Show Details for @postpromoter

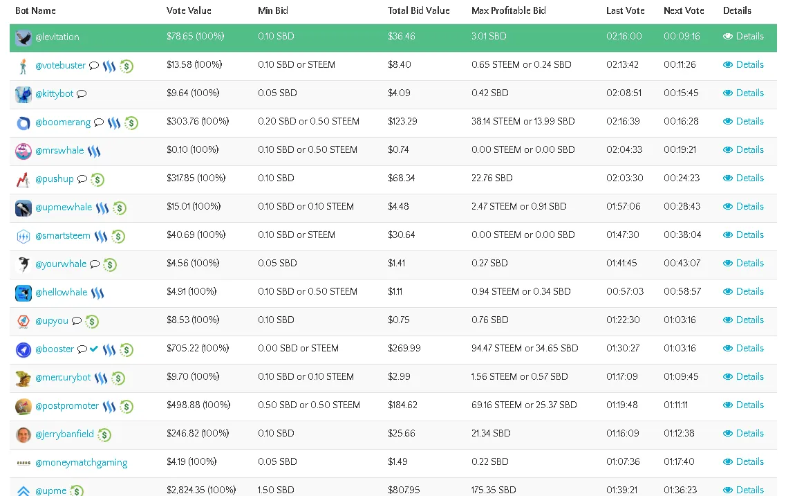(x=743, y=405)
